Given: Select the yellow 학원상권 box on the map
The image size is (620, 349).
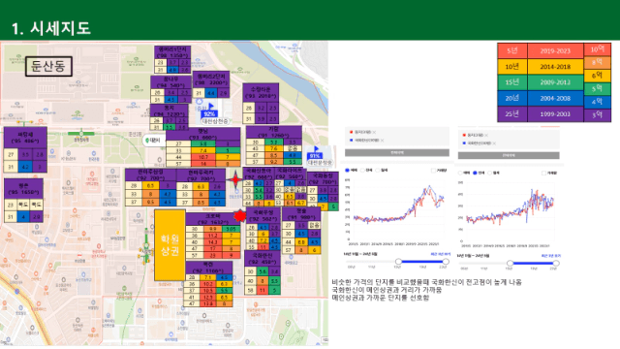Looking at the screenshot, I should pyautogui.click(x=170, y=245).
